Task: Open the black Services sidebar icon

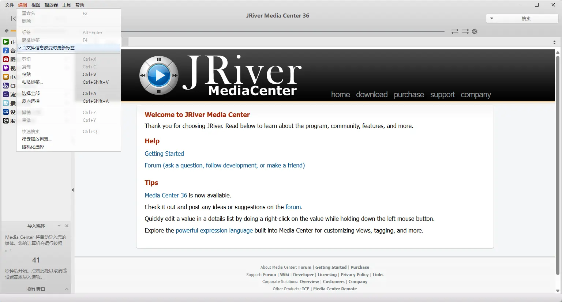Action: [6, 121]
